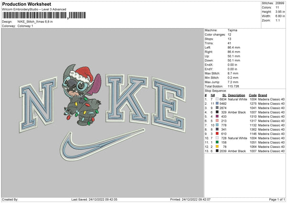Pick the gray swatch with 2874 stitches
Screen dimensions: 287x203
pos(217,108)
